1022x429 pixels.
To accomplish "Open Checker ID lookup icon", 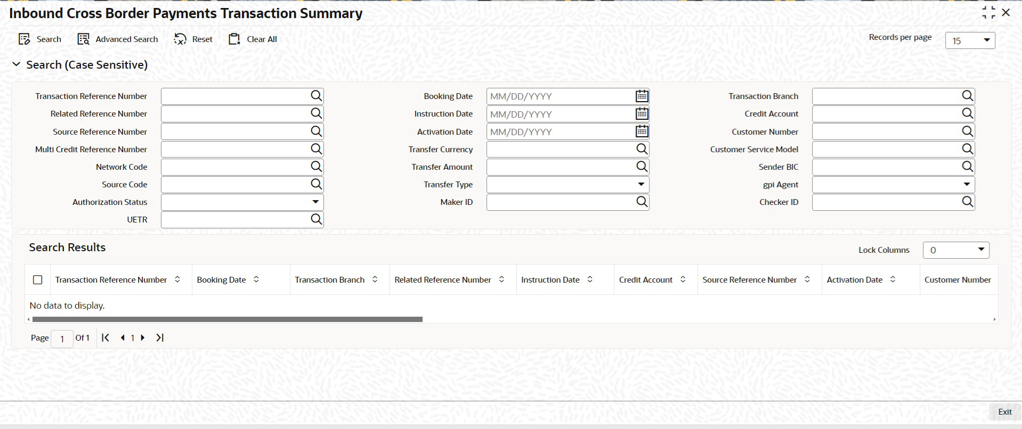I will point(967,201).
